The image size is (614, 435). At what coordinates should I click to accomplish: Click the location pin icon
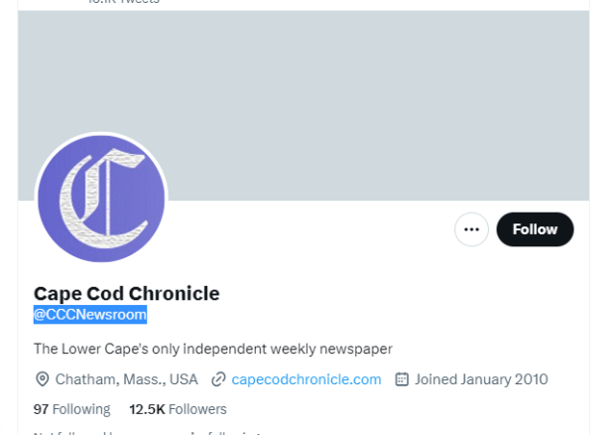coord(43,379)
